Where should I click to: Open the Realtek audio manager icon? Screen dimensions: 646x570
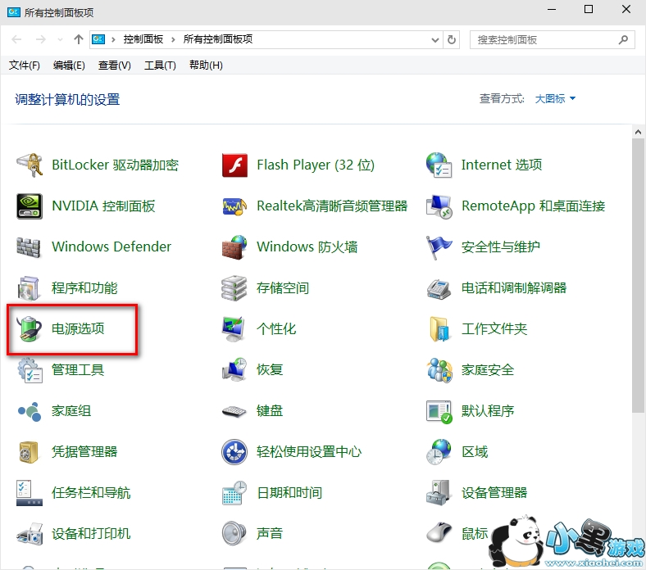[234, 206]
